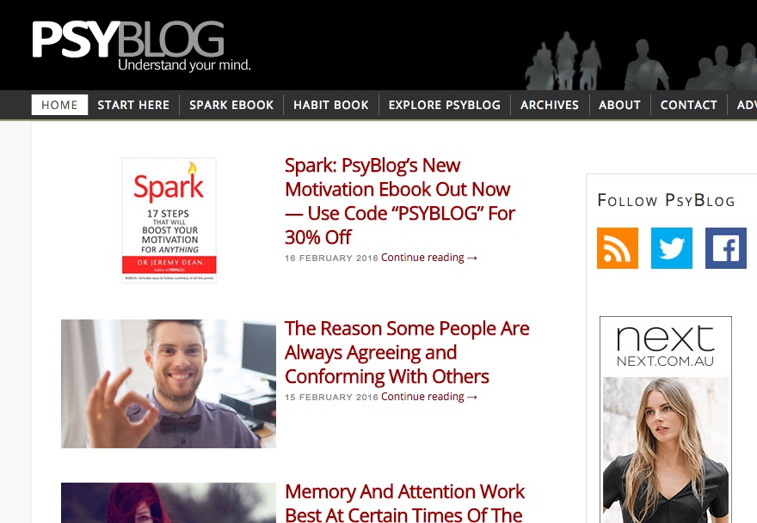757x523 pixels.
Task: Open the Agreeing and Conforming article title
Action: pyautogui.click(x=407, y=352)
